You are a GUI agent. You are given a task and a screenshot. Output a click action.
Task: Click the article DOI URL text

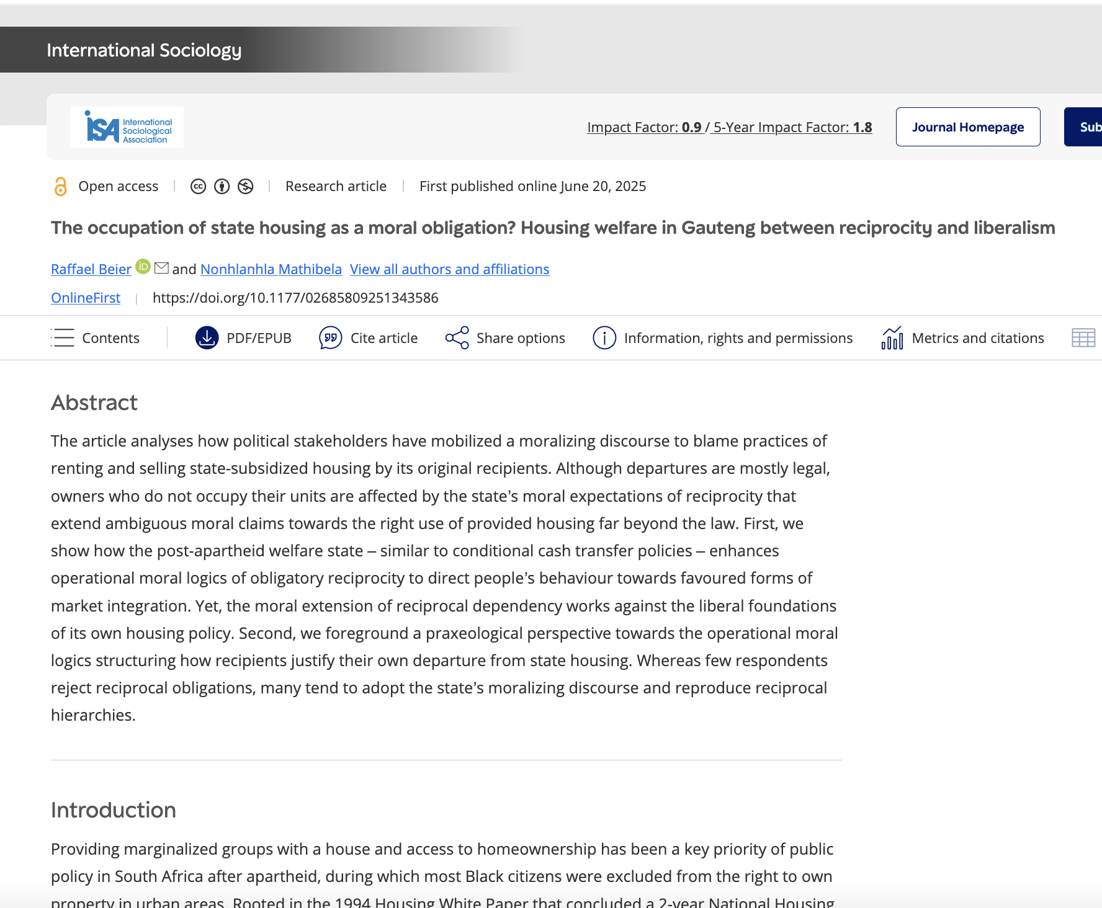pos(295,298)
